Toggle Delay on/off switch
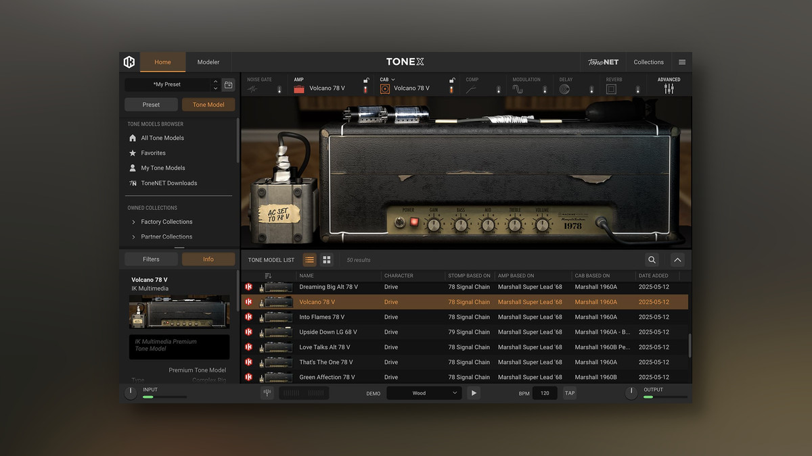The height and width of the screenshot is (456, 812). coord(591,89)
